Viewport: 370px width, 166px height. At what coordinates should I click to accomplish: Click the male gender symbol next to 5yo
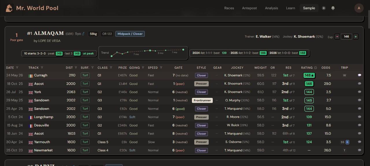tap(83, 33)
